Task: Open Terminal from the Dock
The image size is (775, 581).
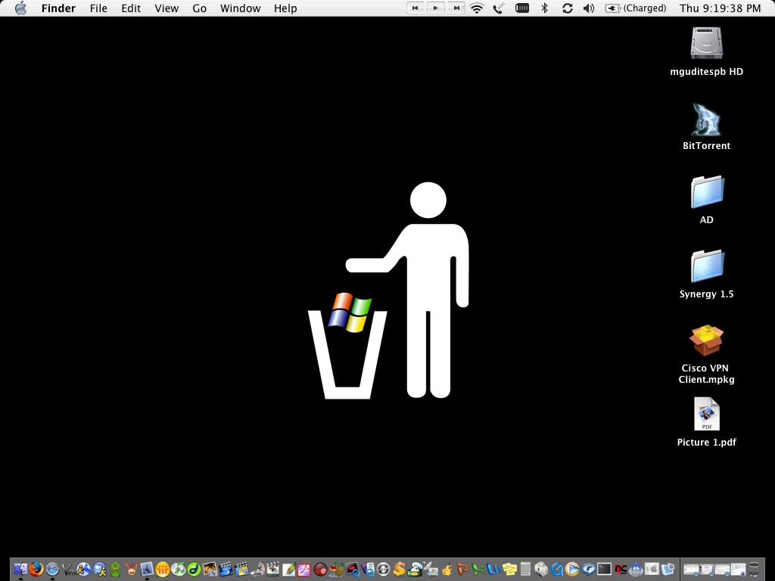Action: click(604, 569)
